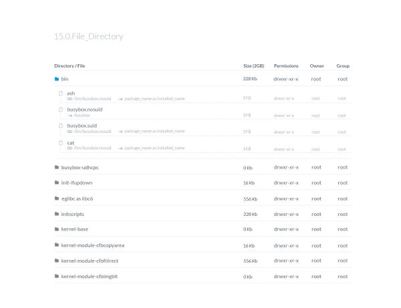Expand the eglibc as libc6 folder

(77, 198)
